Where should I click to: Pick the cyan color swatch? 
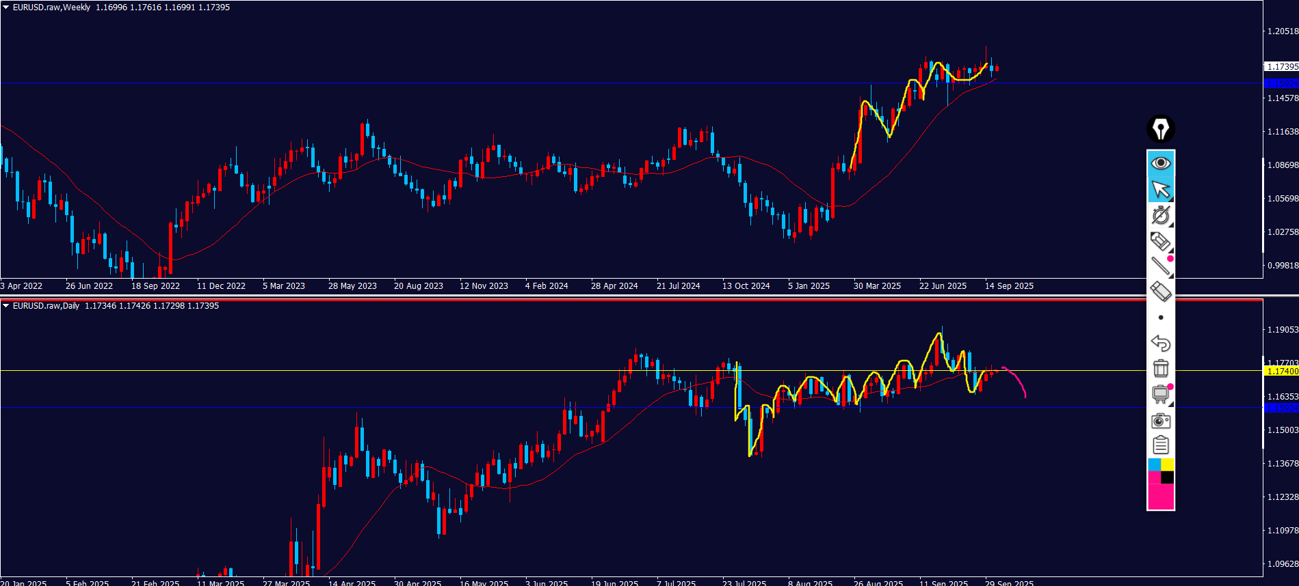coord(1154,465)
